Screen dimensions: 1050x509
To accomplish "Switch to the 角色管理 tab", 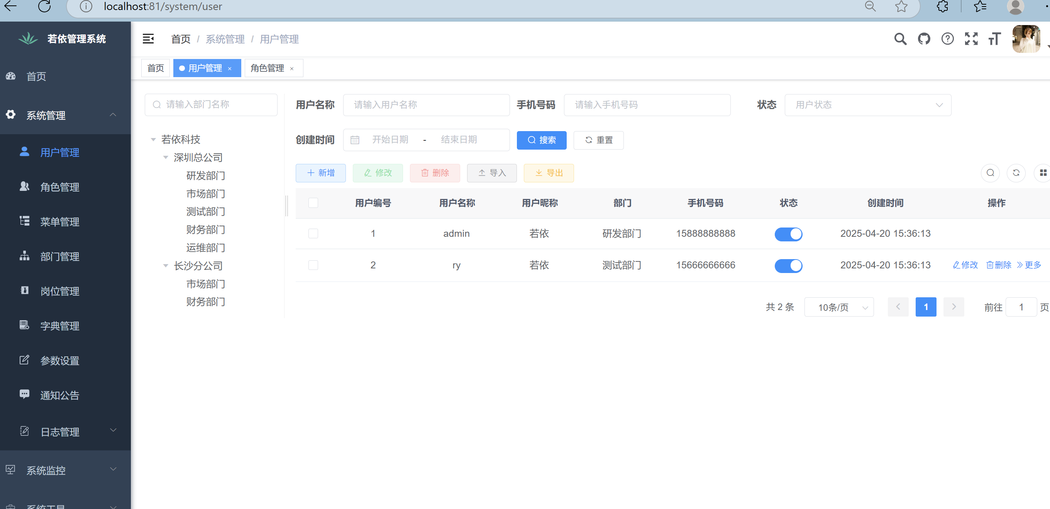I will coord(268,68).
